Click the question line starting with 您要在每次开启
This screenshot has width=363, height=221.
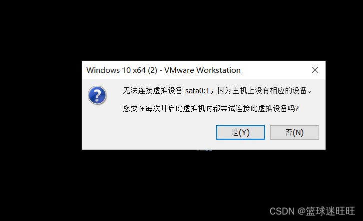211,108
